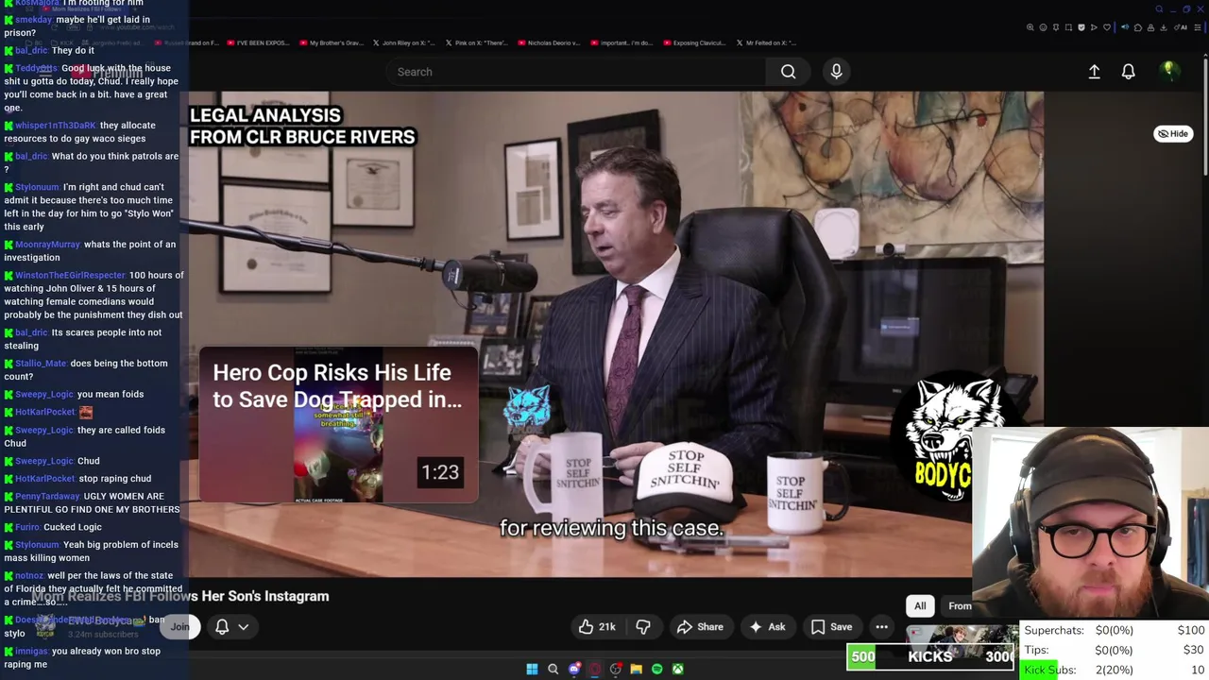The image size is (1209, 680).
Task: Switch to 'John Riley on X' browser tab
Action: point(404,42)
